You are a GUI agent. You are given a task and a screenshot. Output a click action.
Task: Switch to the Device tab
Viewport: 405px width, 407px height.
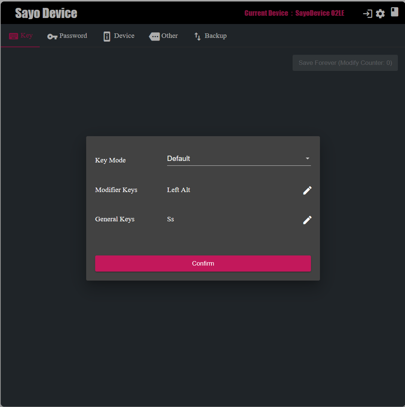pos(119,36)
